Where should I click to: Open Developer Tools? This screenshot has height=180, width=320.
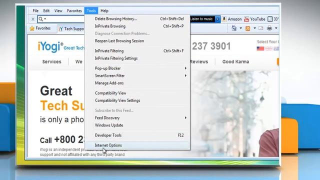137,135
